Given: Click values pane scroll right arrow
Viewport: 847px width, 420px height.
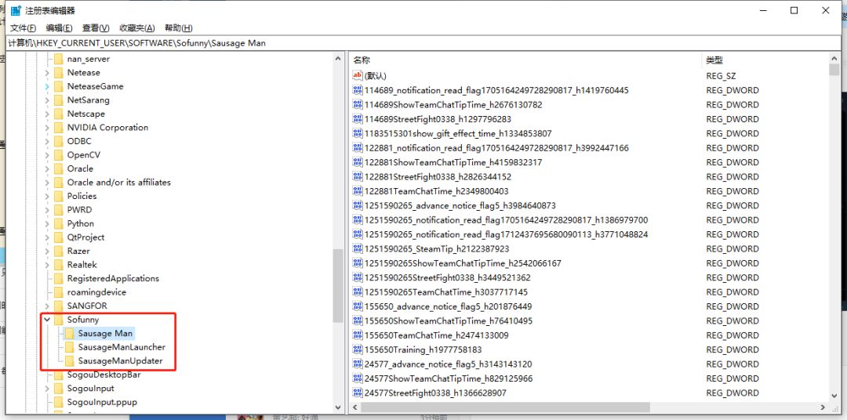Looking at the screenshot, I should point(823,407).
